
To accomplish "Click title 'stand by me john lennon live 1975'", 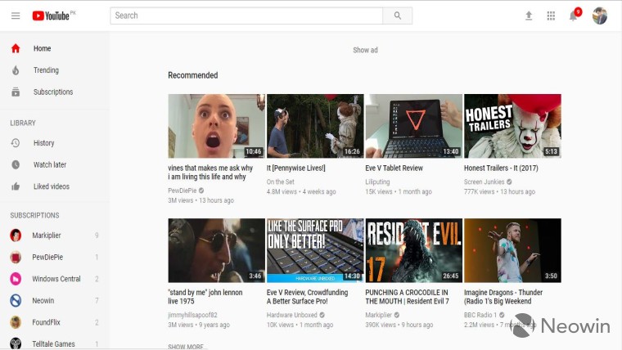I will pos(205,297).
